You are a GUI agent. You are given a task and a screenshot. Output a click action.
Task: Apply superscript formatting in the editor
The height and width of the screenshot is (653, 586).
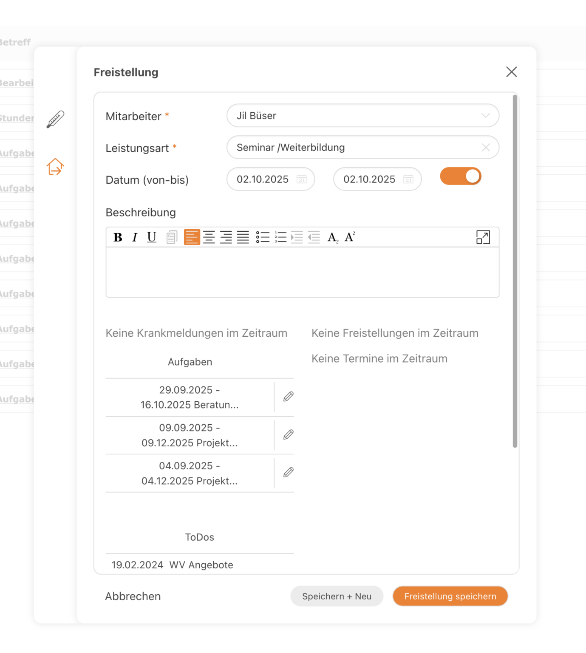349,237
